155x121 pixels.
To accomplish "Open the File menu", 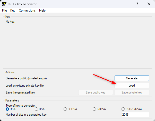I will coord(4,11).
